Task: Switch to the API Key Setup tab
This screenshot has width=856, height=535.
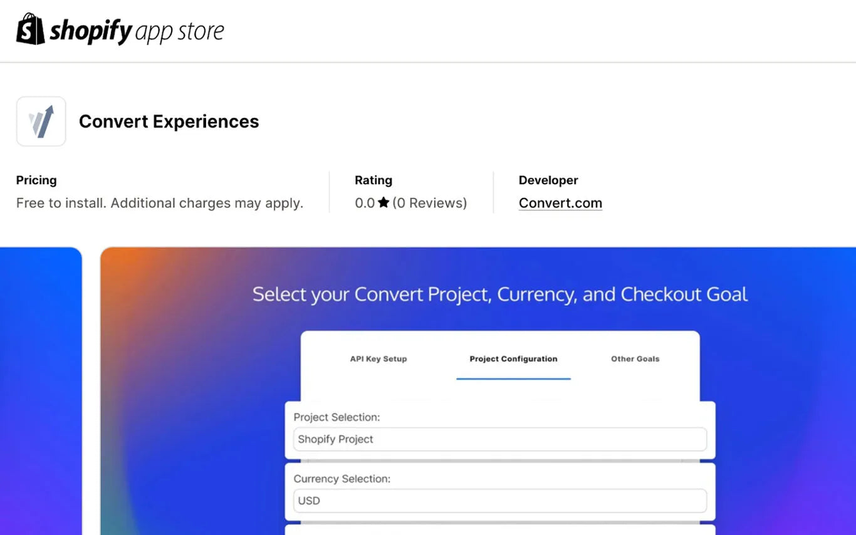Action: coord(378,359)
